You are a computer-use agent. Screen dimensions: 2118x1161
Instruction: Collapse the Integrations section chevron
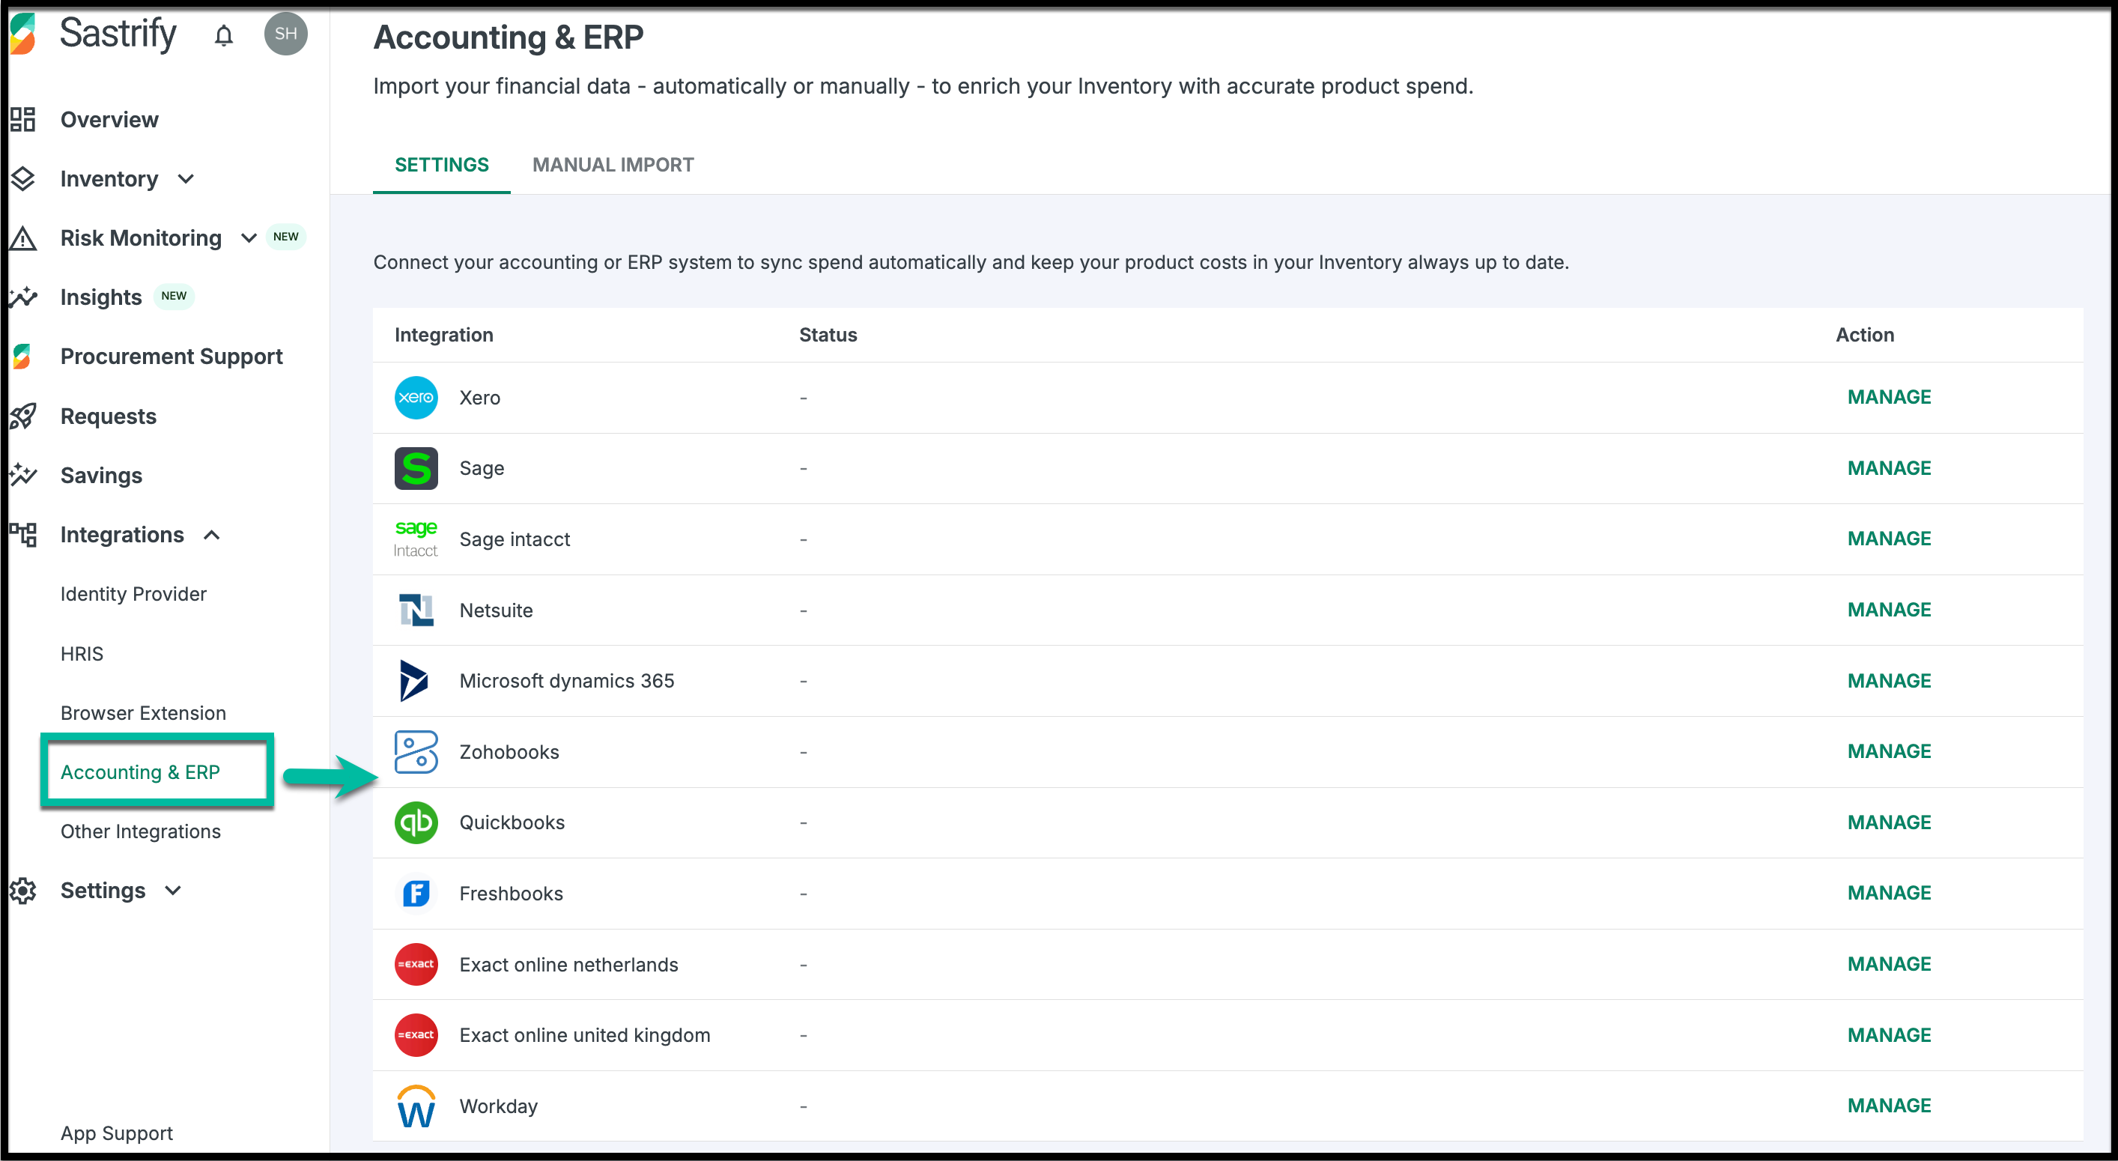pyautogui.click(x=212, y=536)
